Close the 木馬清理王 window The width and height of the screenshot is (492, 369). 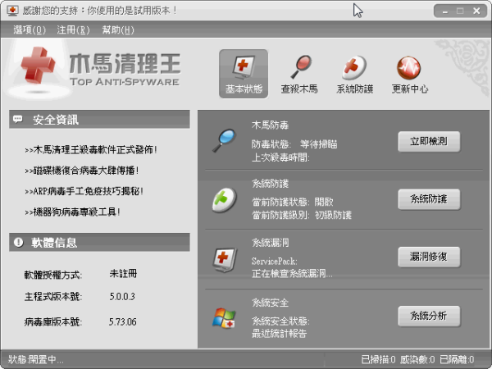pyautogui.click(x=476, y=11)
